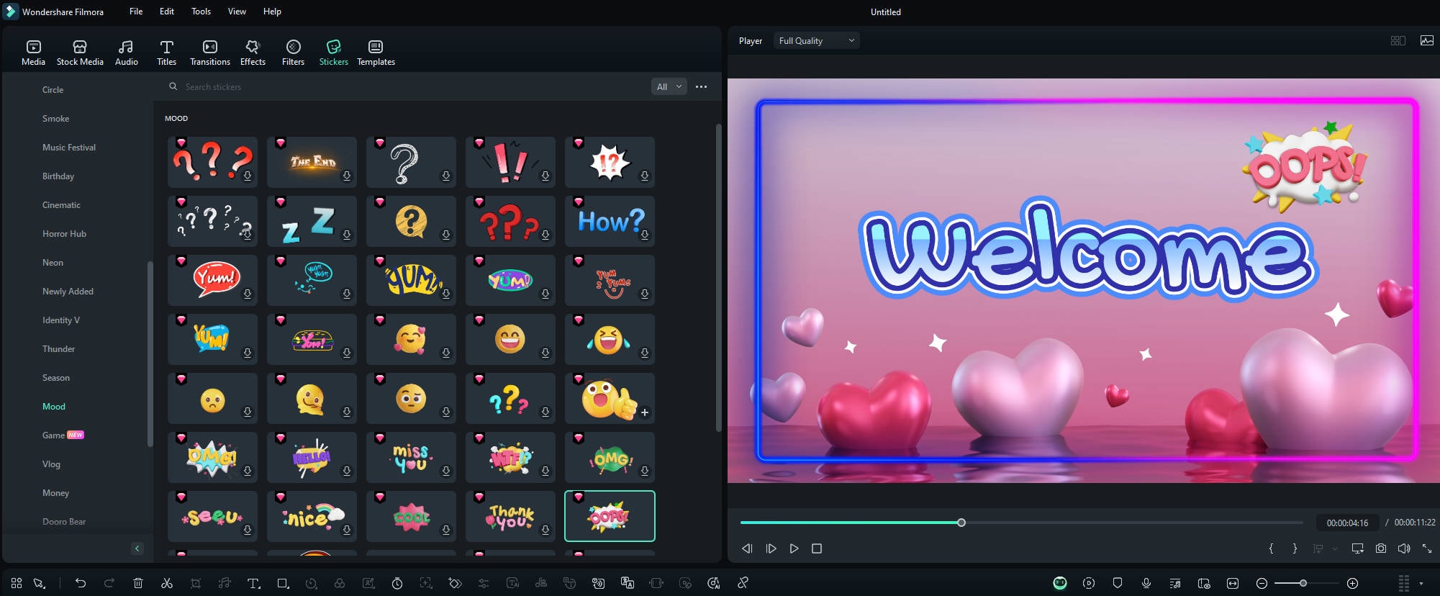Open the Media panel

pos(33,53)
